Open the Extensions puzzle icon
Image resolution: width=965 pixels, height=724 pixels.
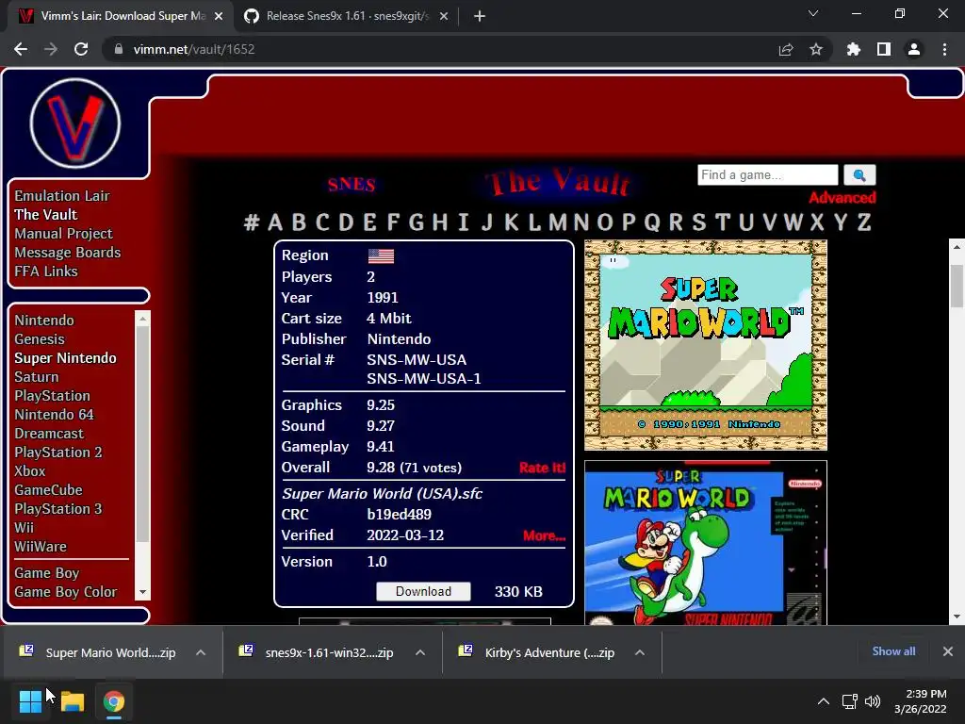click(x=853, y=49)
